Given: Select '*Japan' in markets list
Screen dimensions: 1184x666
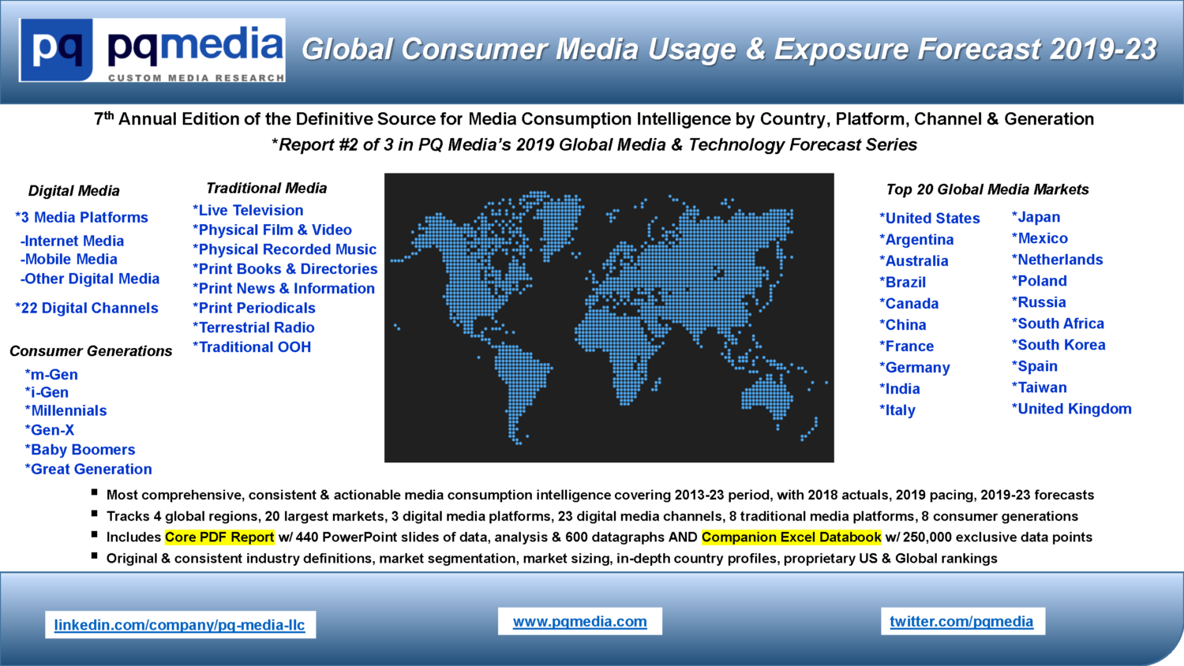Looking at the screenshot, I should (1036, 217).
